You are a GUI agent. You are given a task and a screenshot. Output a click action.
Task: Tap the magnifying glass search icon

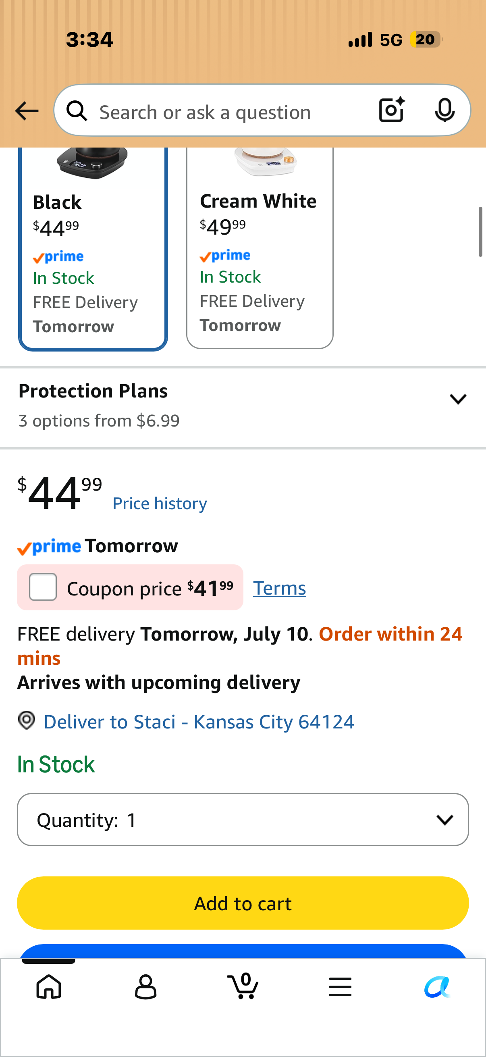[77, 111]
